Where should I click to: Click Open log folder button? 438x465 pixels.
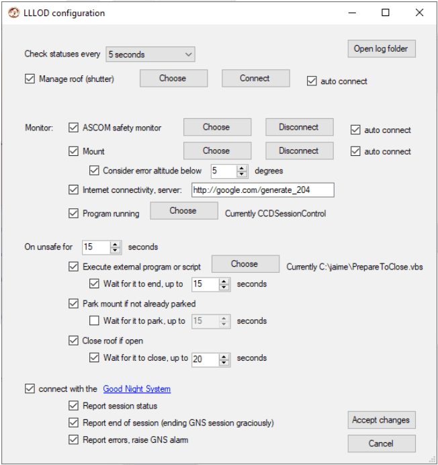click(x=382, y=48)
